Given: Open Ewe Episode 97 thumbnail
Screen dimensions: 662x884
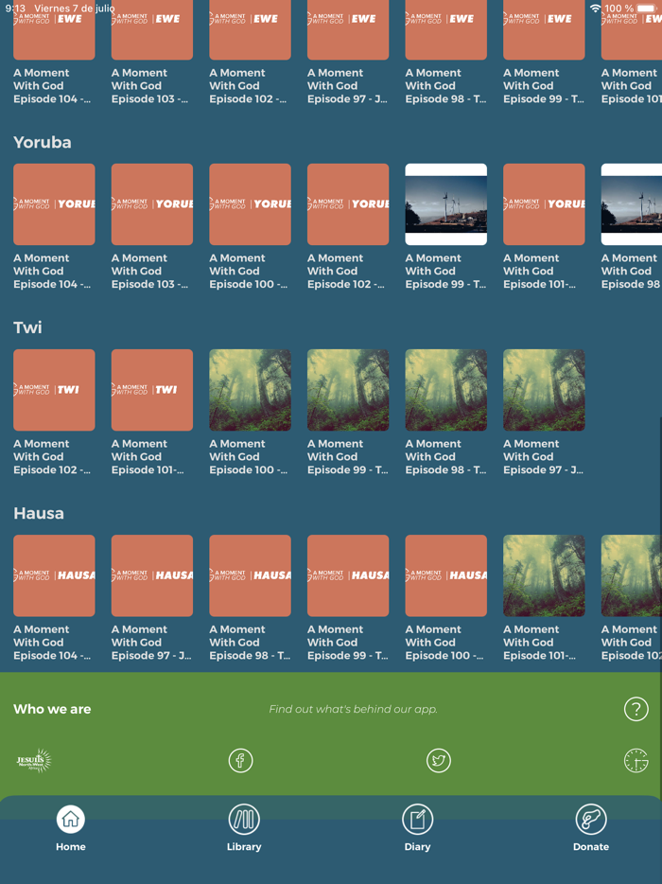Looking at the screenshot, I should (348, 30).
